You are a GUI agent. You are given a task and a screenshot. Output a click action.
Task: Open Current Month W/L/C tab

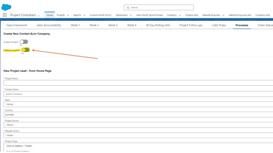[101, 15]
